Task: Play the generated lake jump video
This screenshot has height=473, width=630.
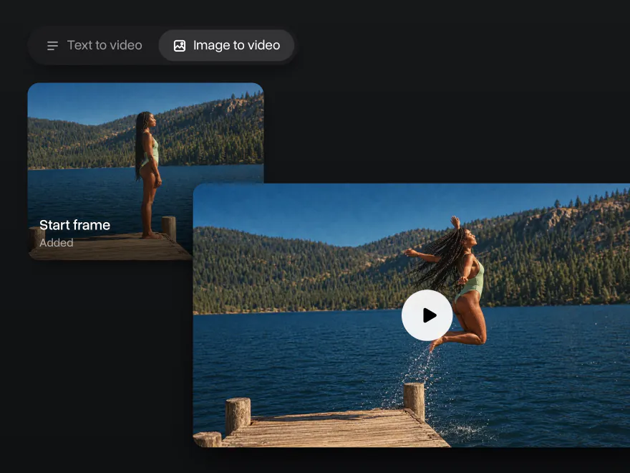Action: coord(427,315)
